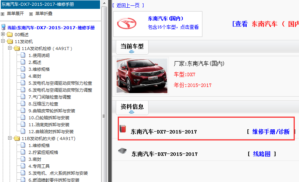The image size is (299, 182).
Task: Open 6.发电机与空调驱动皮带张力调整
Action: click(x=60, y=90)
